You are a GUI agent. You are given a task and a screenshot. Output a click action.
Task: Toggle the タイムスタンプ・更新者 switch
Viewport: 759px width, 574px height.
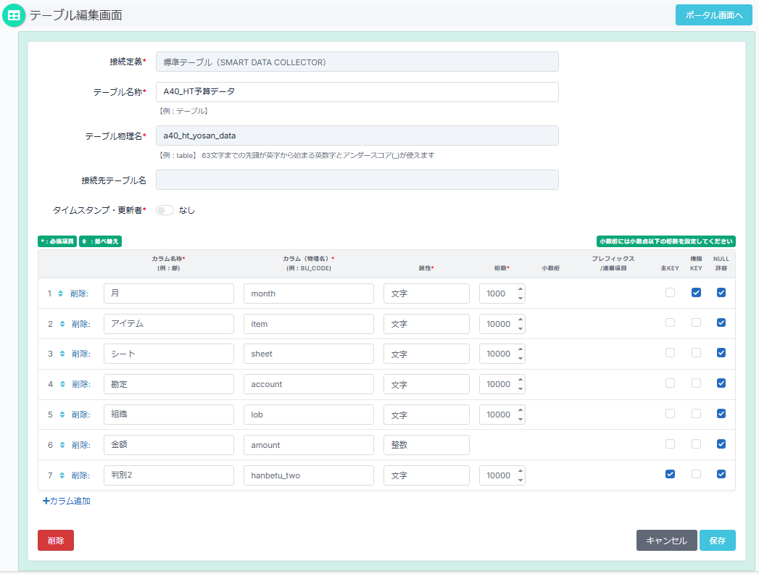[x=165, y=210]
